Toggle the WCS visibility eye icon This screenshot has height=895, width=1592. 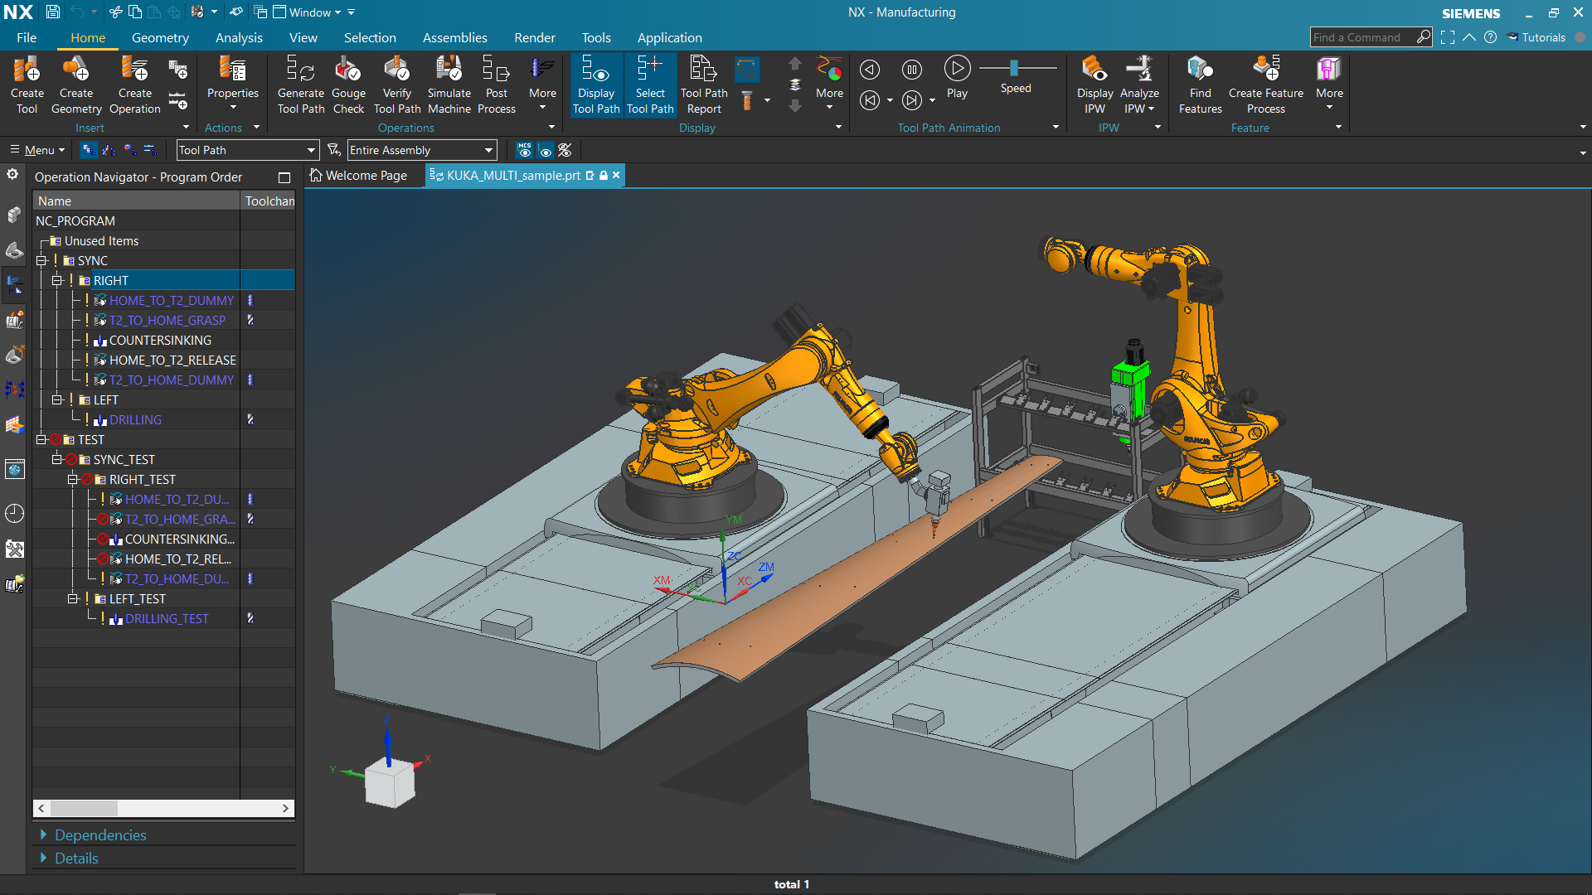pyautogui.click(x=546, y=150)
